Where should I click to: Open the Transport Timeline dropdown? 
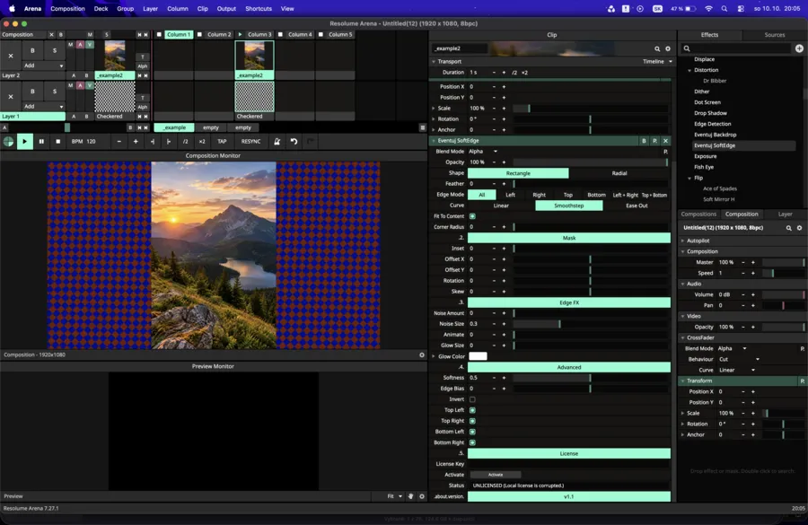click(657, 62)
